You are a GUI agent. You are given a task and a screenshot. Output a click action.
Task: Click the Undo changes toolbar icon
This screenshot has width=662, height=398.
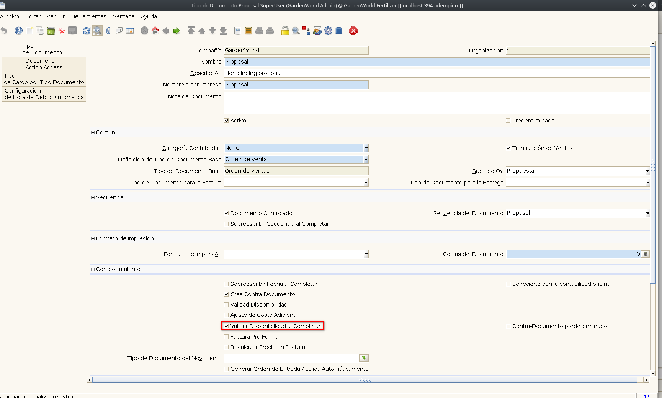(4, 31)
